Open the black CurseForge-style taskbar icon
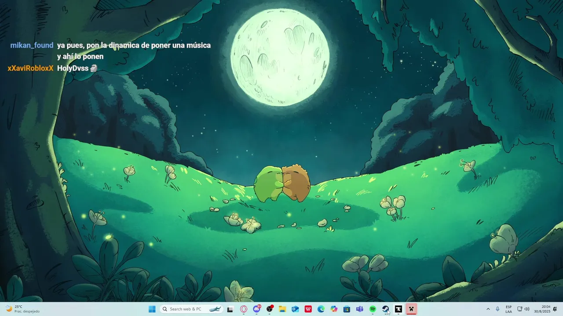This screenshot has height=316, width=563. coord(398,309)
